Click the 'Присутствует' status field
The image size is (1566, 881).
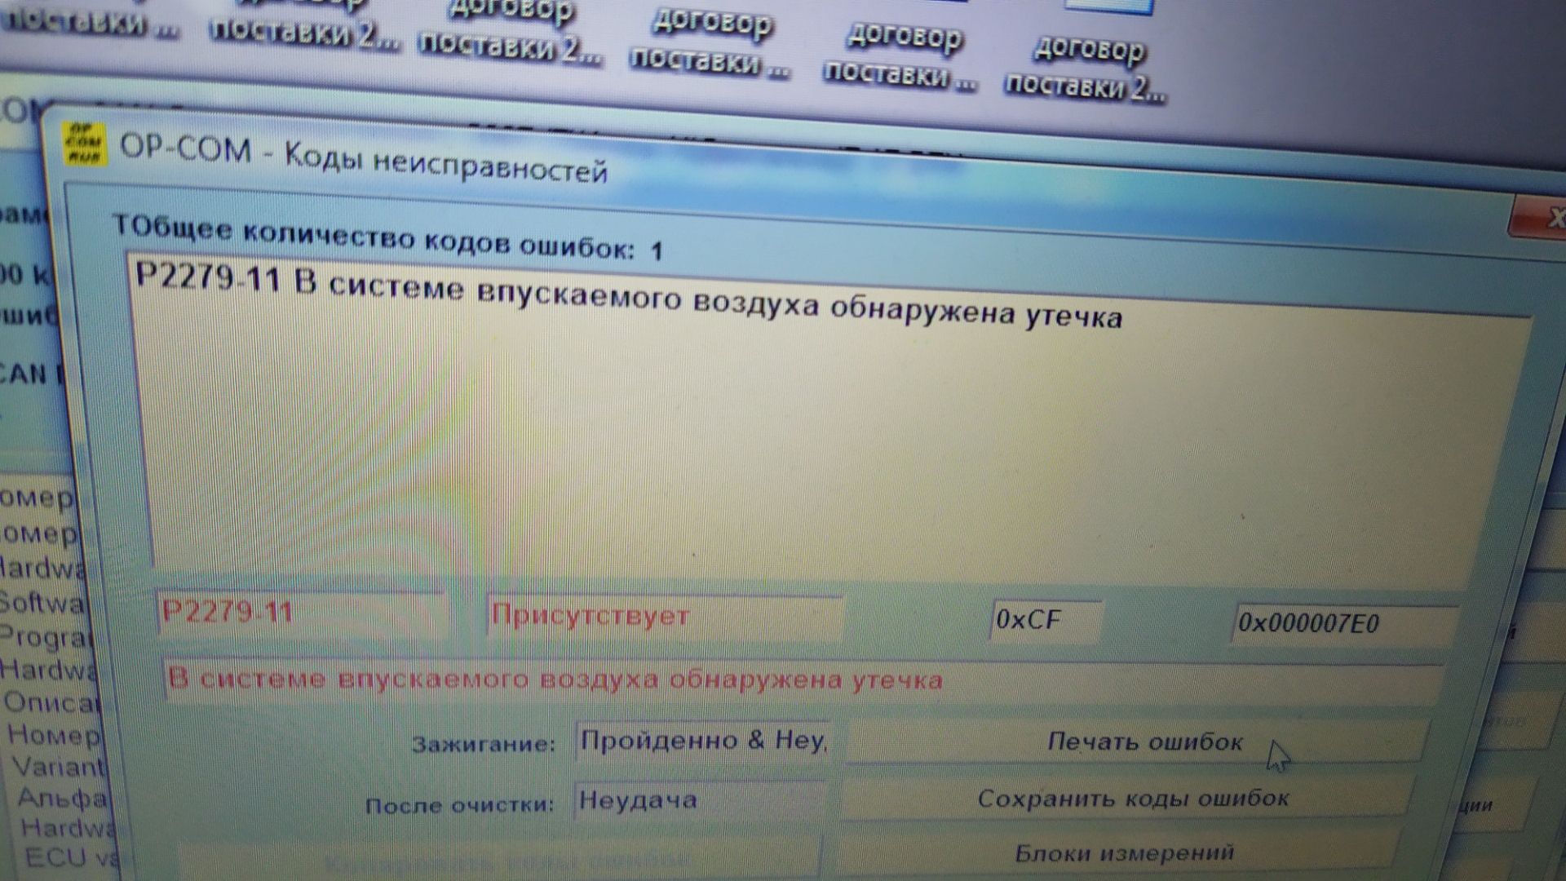click(x=666, y=617)
